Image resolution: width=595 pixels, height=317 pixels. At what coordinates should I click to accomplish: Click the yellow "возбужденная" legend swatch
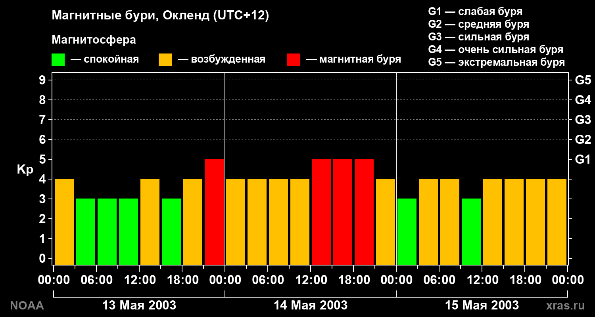[165, 60]
